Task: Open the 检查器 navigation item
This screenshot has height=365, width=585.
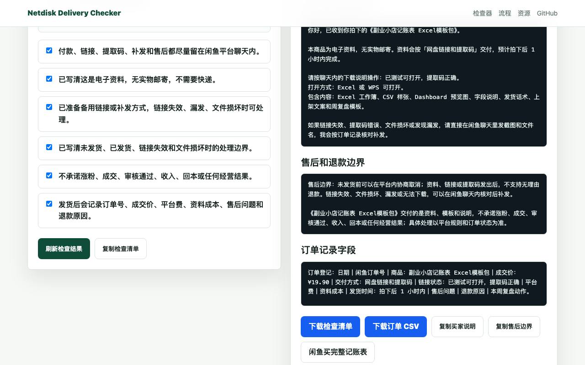Action: [483, 13]
